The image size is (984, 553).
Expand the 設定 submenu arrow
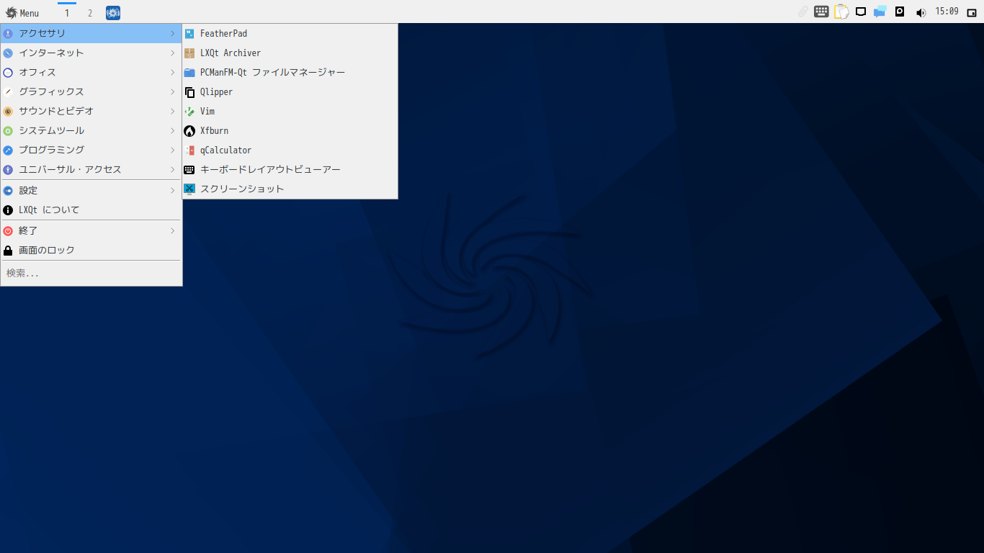coord(173,190)
